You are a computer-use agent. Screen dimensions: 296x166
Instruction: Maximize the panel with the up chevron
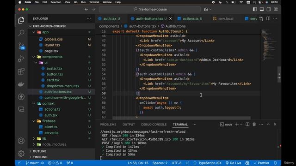point(268,125)
